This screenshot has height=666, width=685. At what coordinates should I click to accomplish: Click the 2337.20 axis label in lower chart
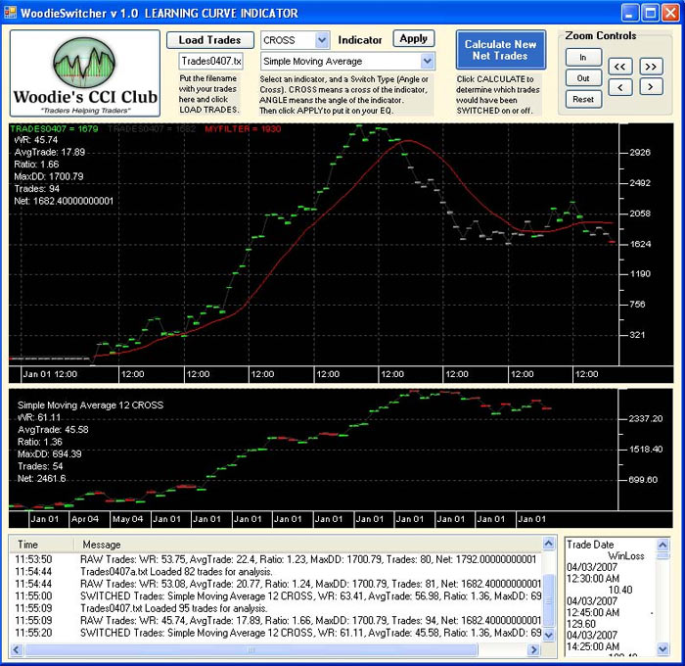pos(645,419)
